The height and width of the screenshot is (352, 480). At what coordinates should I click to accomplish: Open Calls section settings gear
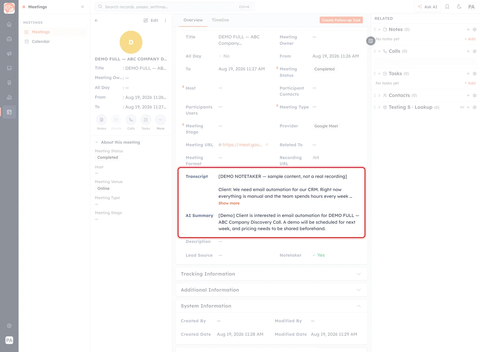click(x=475, y=51)
